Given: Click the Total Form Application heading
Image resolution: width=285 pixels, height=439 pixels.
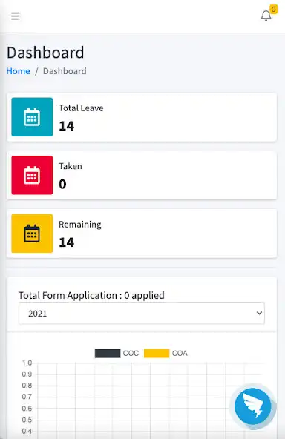Looking at the screenshot, I should (x=91, y=295).
